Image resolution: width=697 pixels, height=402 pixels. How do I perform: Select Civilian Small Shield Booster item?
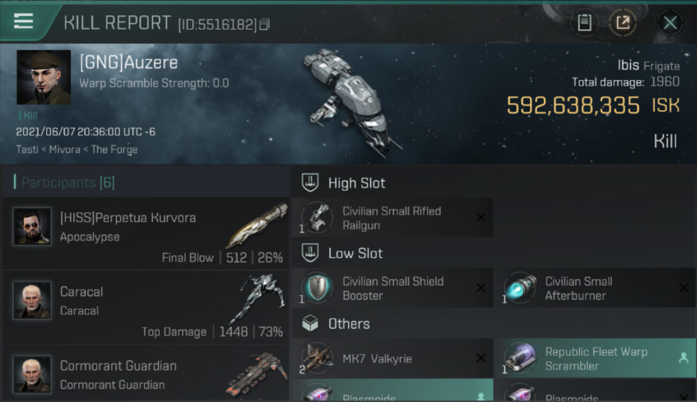pyautogui.click(x=392, y=288)
